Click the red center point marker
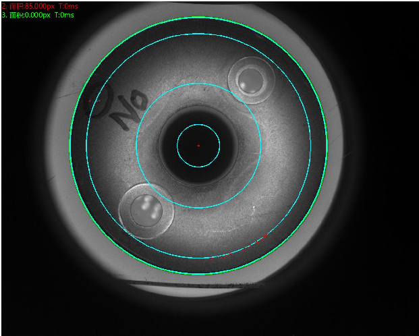The width and height of the screenshot is (419, 336). 198,145
